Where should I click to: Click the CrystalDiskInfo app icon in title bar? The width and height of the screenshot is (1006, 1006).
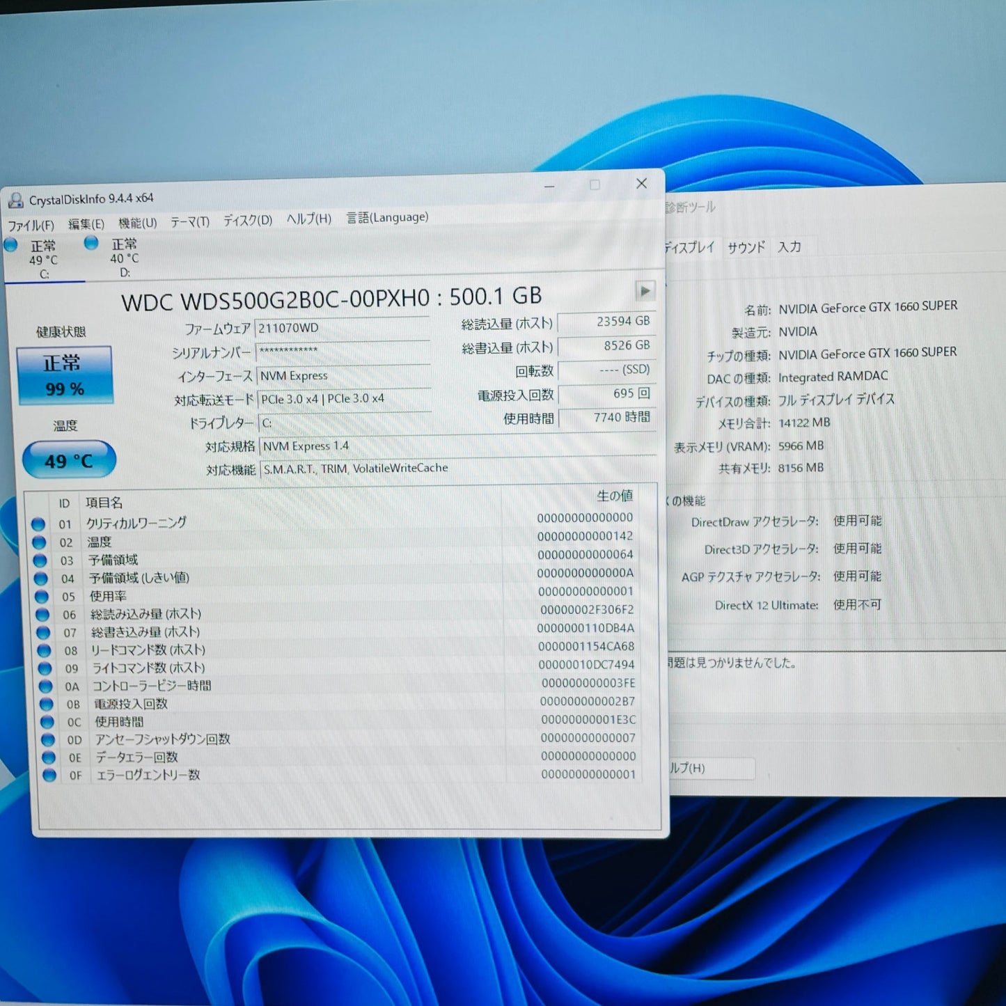point(17,198)
